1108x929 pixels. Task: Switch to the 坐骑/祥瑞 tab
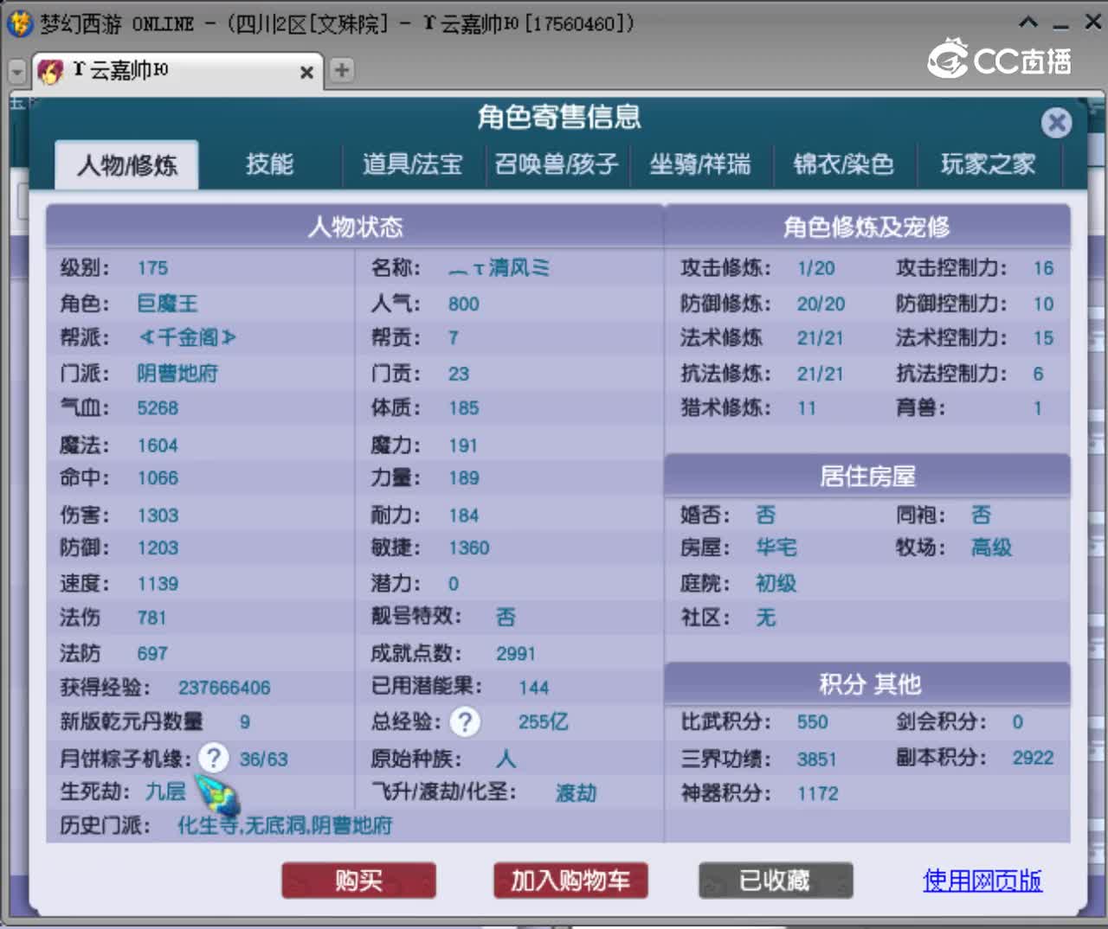[700, 164]
